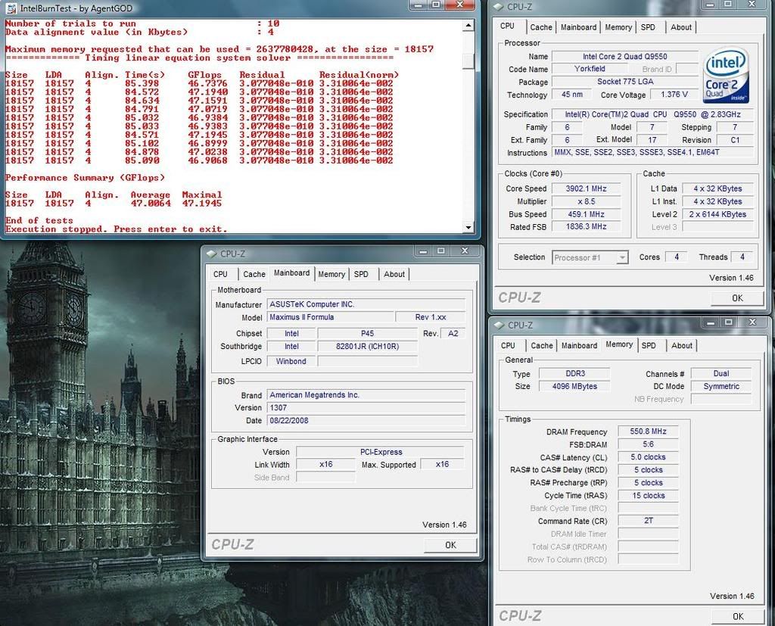Minimize the CPU-Z window showing memory timings
775x626 pixels.
711,322
